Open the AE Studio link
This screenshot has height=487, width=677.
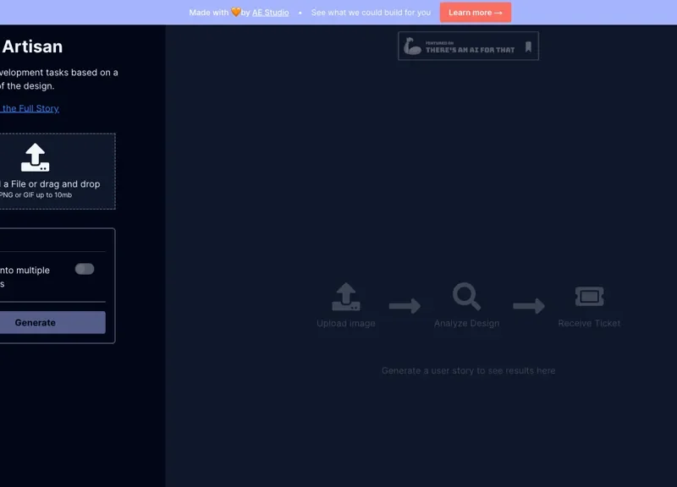coord(270,13)
